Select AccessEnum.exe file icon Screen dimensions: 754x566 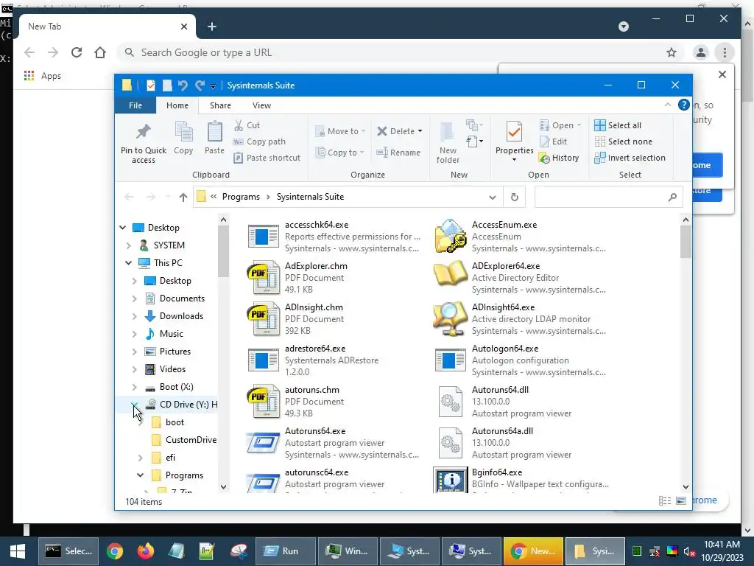click(x=450, y=236)
